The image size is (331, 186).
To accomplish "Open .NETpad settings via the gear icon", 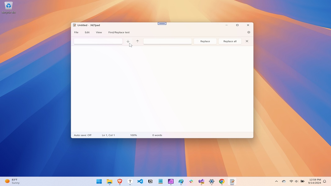I will pos(248,32).
